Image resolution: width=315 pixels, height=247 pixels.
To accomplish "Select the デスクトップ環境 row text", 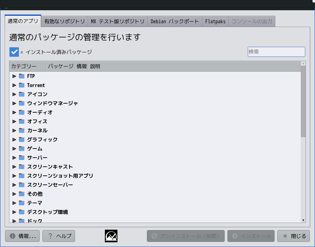I will click(x=48, y=212).
